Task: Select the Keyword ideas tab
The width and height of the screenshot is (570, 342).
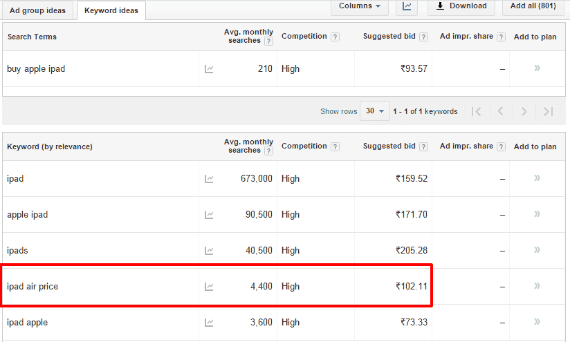Action: pyautogui.click(x=111, y=10)
